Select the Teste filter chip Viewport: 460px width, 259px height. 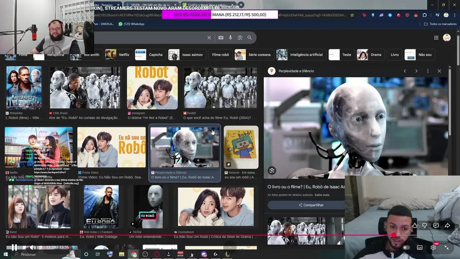tap(341, 55)
